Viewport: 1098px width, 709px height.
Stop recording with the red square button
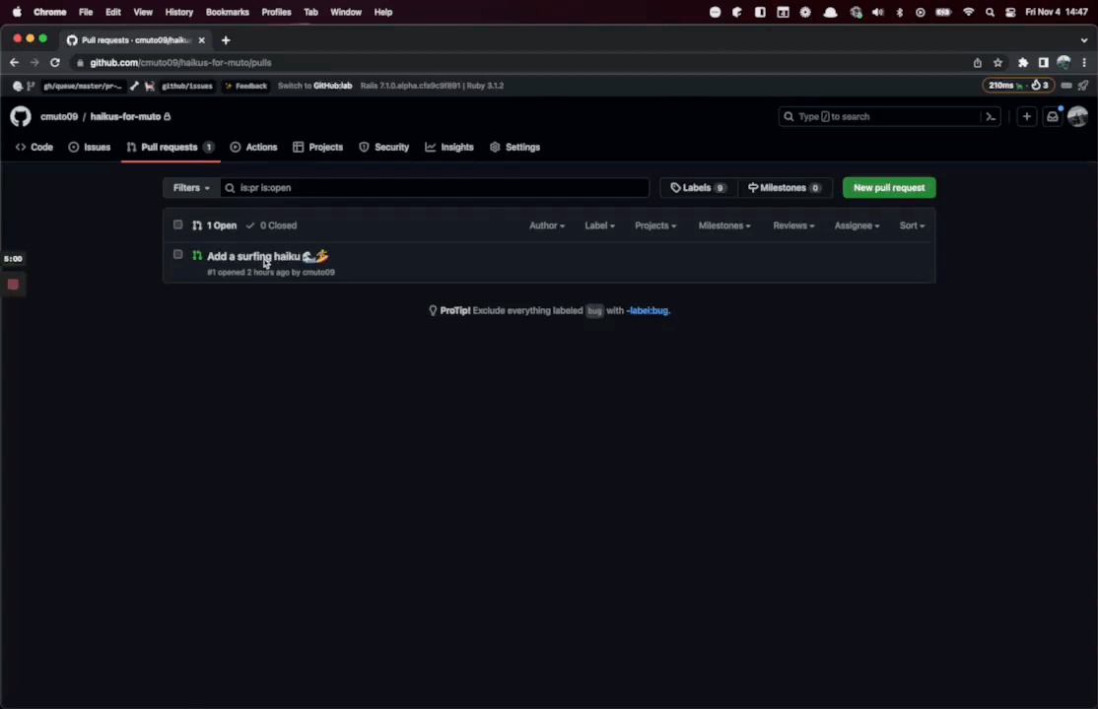pyautogui.click(x=13, y=285)
